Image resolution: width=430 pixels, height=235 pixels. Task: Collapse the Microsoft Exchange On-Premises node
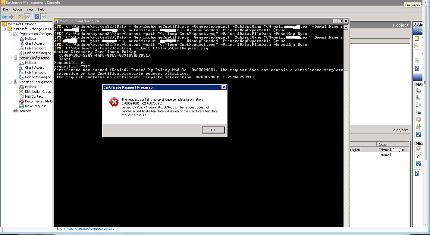point(5,29)
